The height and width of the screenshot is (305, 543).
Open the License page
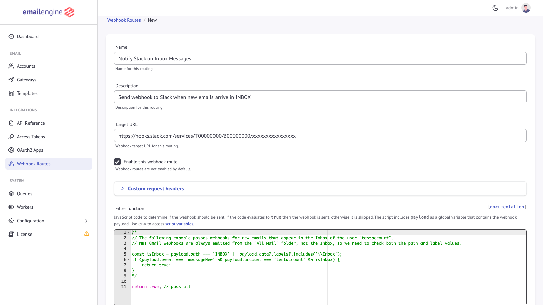[x=49, y=234]
